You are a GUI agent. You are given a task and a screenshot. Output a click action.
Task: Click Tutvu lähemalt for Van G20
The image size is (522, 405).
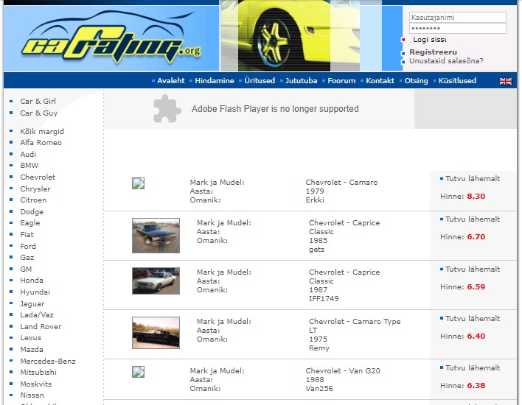pyautogui.click(x=473, y=368)
